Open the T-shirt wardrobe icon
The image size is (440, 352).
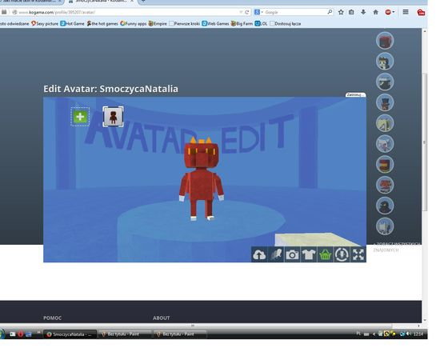point(309,255)
